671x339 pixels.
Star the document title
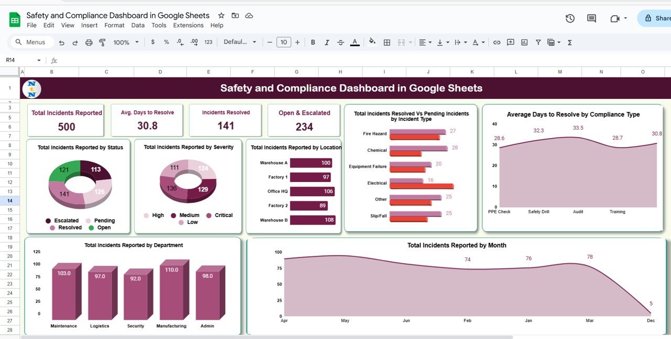click(x=221, y=16)
